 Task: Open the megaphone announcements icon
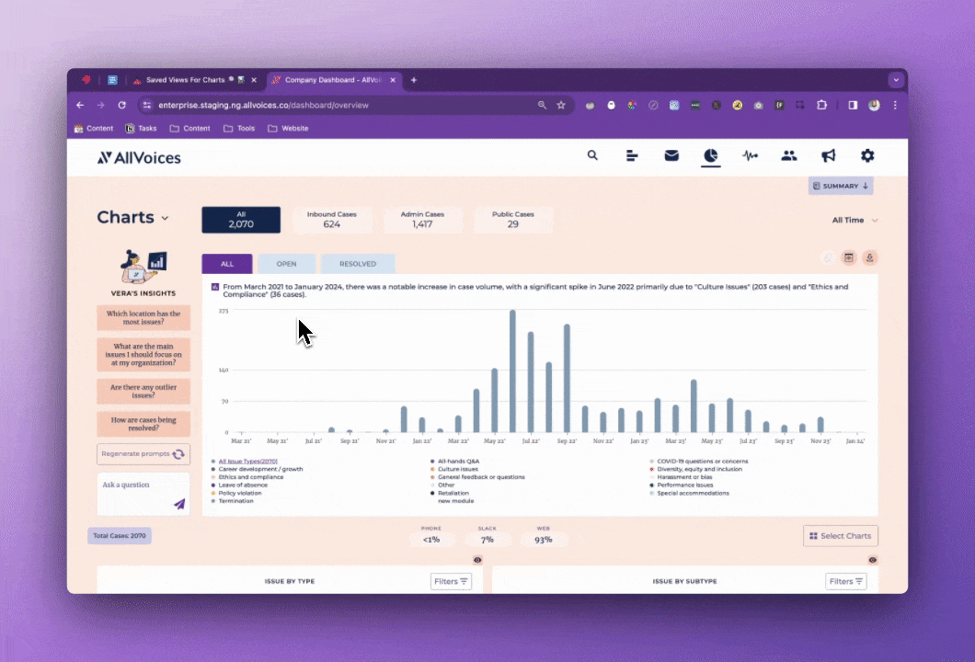pyautogui.click(x=828, y=155)
